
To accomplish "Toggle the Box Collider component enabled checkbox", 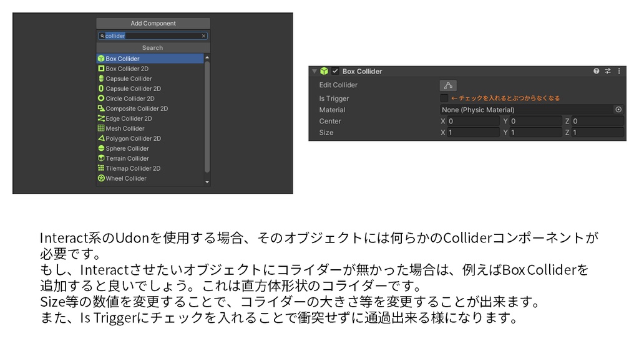I will (336, 70).
